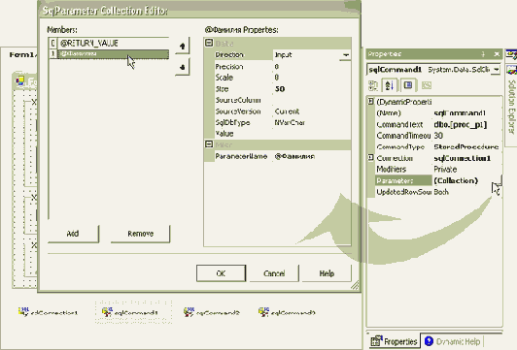Click the Cancel button
Image resolution: width=517 pixels, height=350 pixels.
point(274,273)
